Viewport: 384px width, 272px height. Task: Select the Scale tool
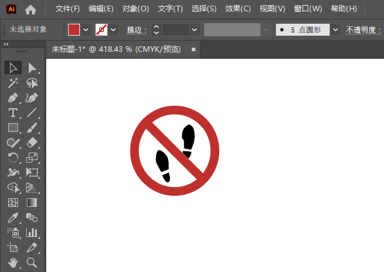32,158
